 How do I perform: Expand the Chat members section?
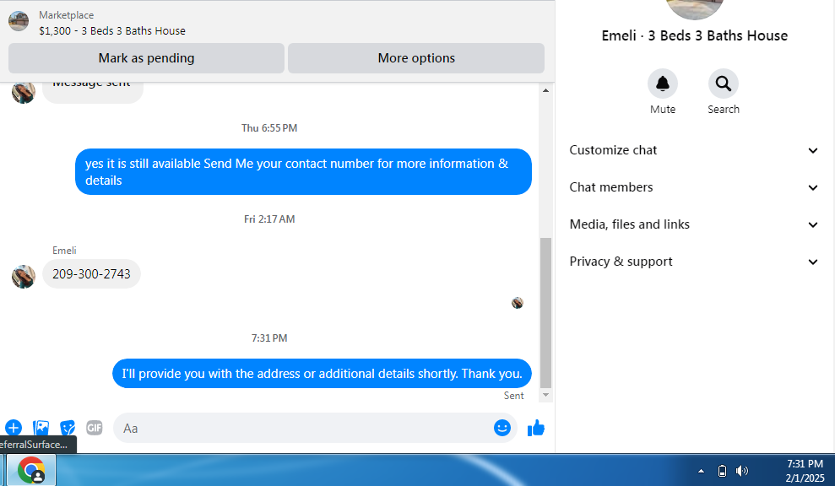pyautogui.click(x=694, y=187)
